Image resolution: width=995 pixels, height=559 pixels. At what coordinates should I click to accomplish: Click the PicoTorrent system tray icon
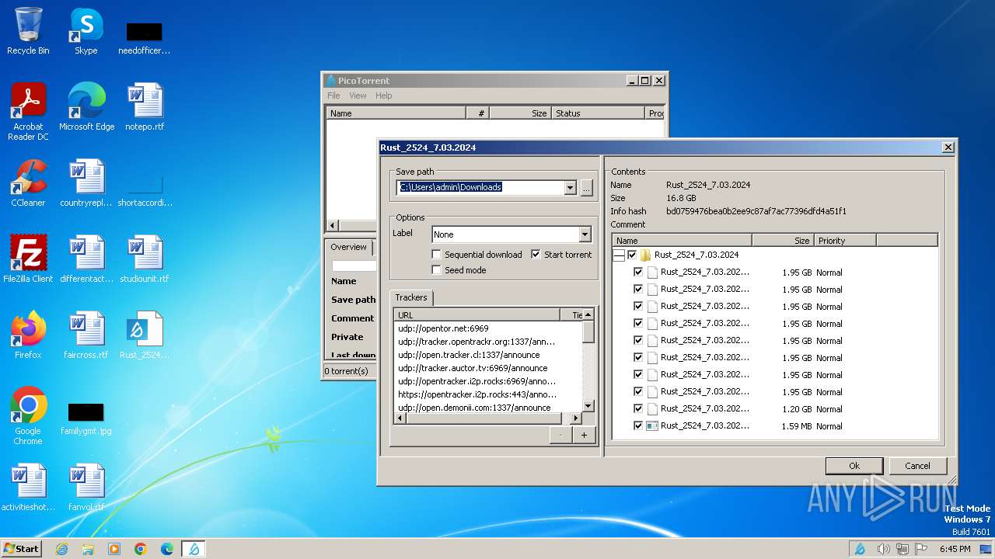tap(860, 549)
